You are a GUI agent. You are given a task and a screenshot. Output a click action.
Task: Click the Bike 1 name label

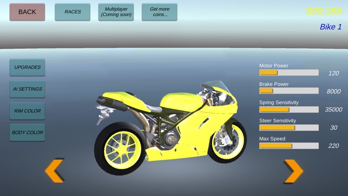(x=331, y=27)
